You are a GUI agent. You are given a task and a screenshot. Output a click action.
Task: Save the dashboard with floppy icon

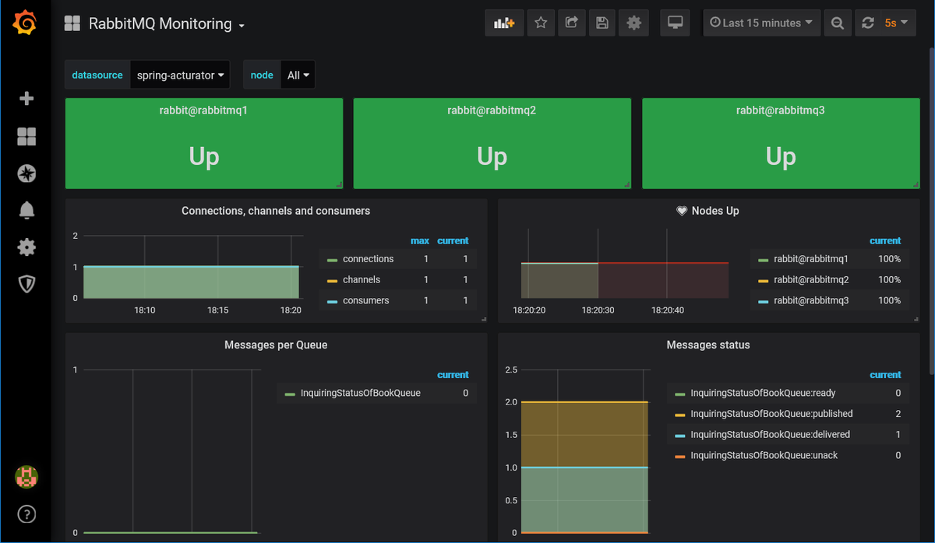[602, 23]
